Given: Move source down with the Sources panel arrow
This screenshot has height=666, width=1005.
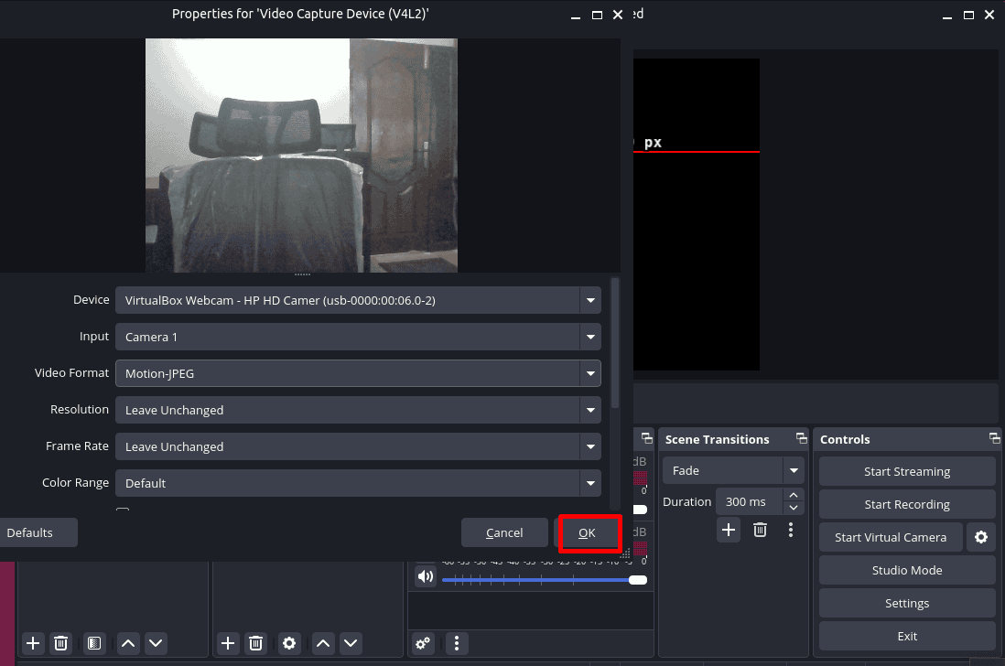Looking at the screenshot, I should click(x=351, y=643).
